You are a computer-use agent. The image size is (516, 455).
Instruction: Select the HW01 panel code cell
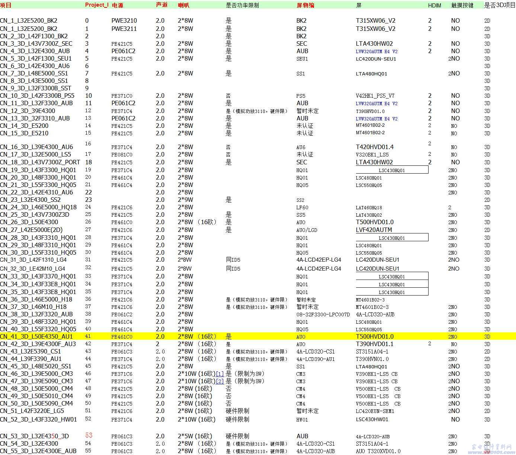(302, 420)
